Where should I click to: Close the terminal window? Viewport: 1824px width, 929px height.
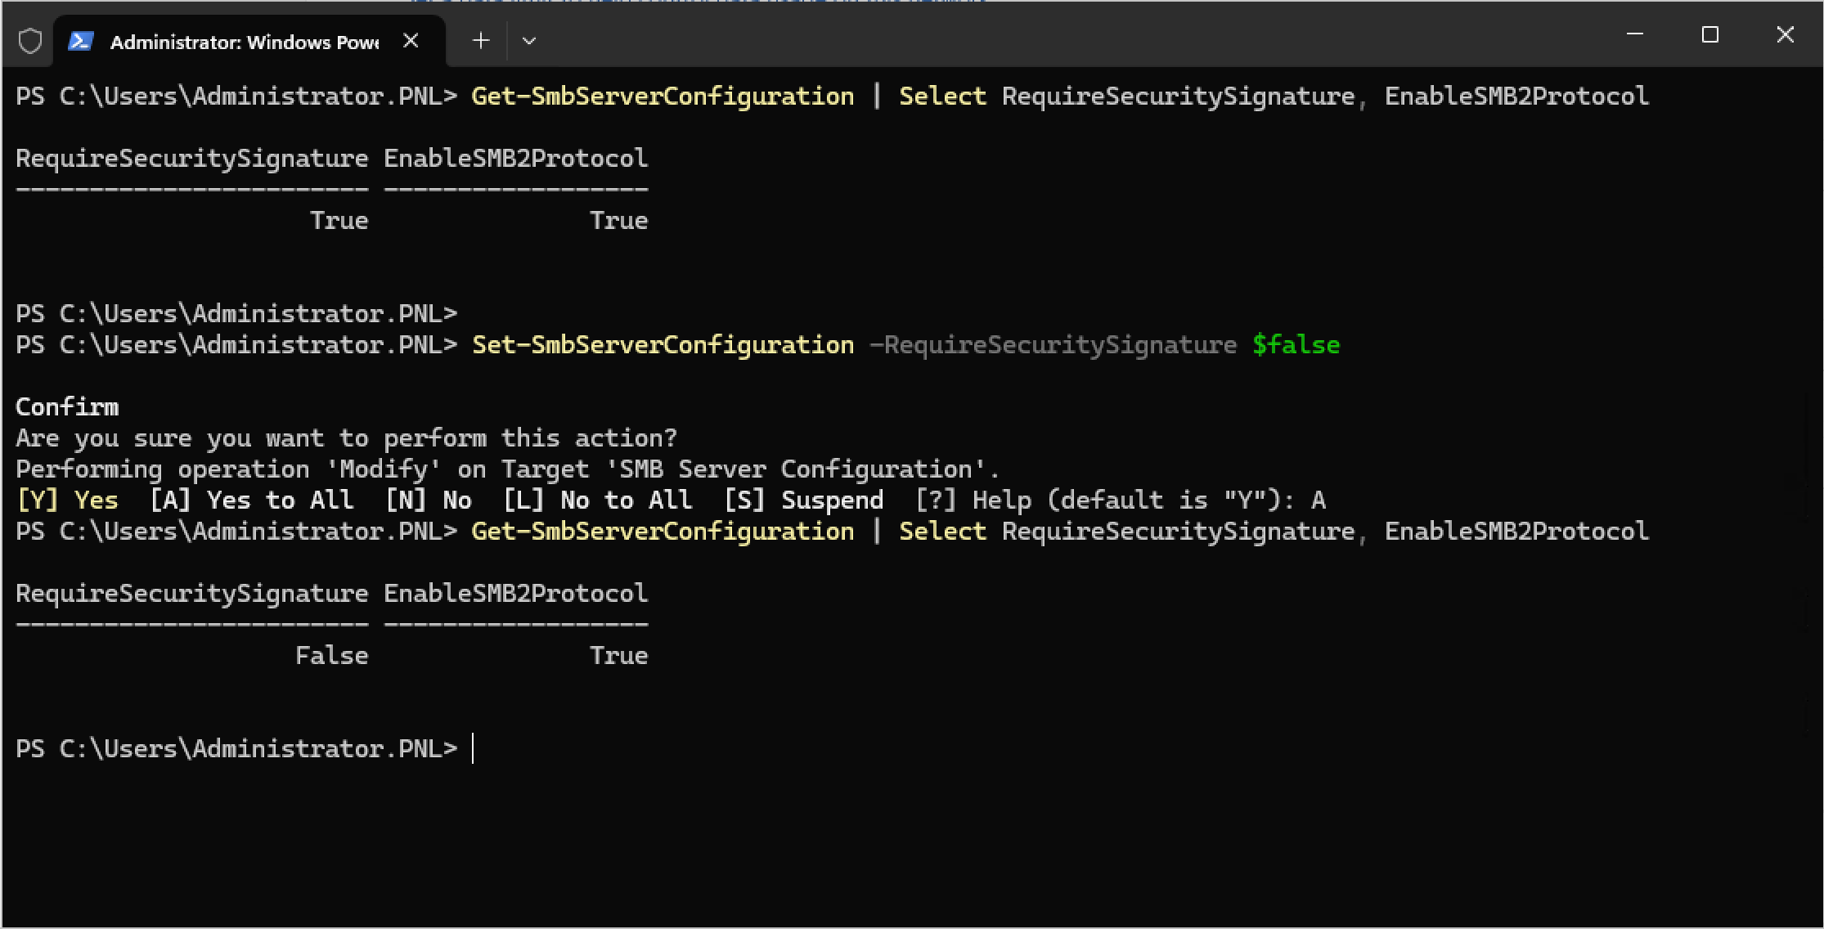(x=1785, y=34)
